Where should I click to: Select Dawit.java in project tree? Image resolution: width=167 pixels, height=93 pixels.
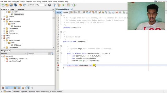click(17, 26)
